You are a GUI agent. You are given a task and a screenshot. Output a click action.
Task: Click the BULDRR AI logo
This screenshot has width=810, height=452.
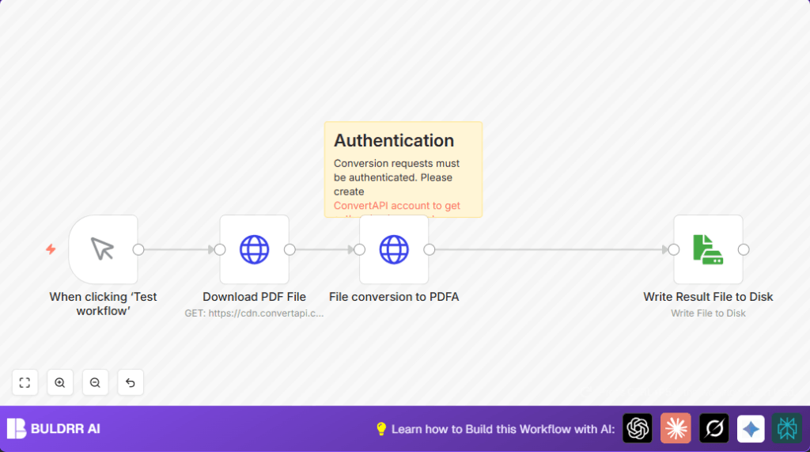53,429
